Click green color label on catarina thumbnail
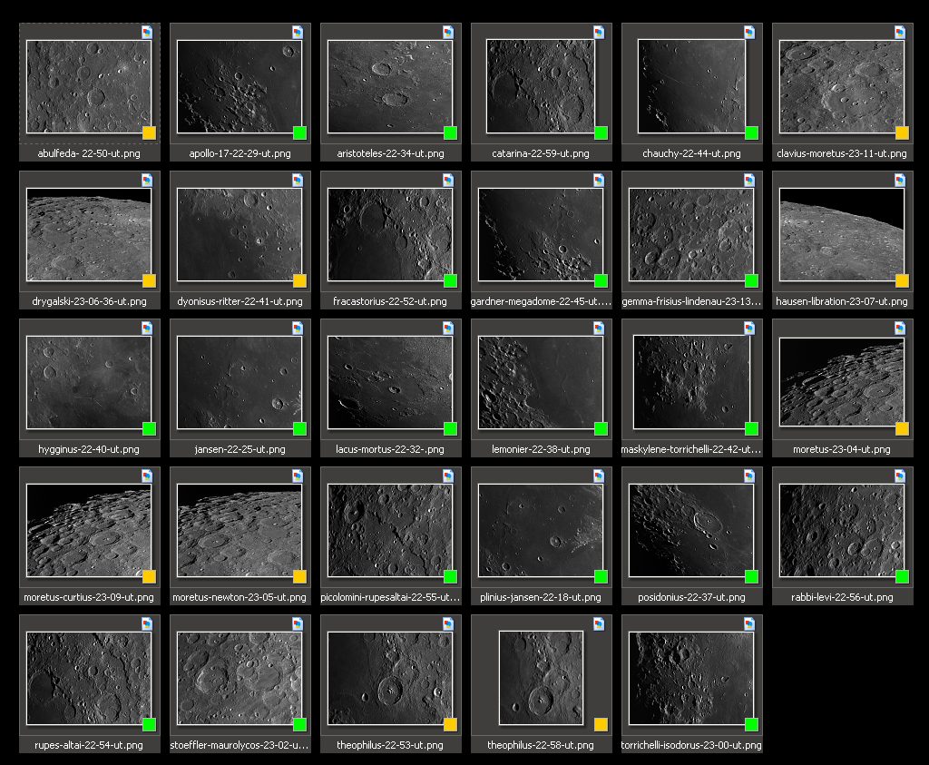 (x=601, y=133)
